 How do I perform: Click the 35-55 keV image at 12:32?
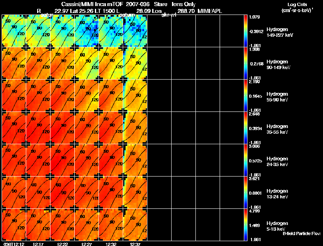click(x=111, y=128)
